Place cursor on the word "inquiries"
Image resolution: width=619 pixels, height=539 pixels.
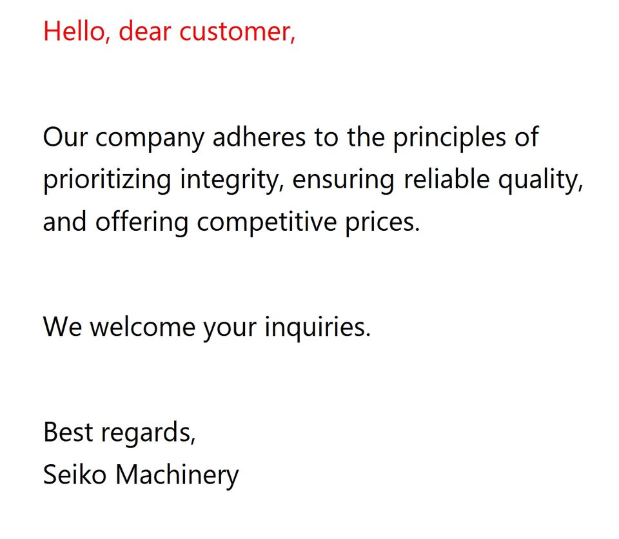pyautogui.click(x=317, y=328)
